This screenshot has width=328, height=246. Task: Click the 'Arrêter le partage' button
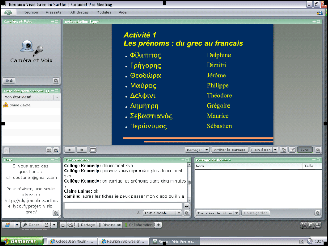tap(230, 150)
